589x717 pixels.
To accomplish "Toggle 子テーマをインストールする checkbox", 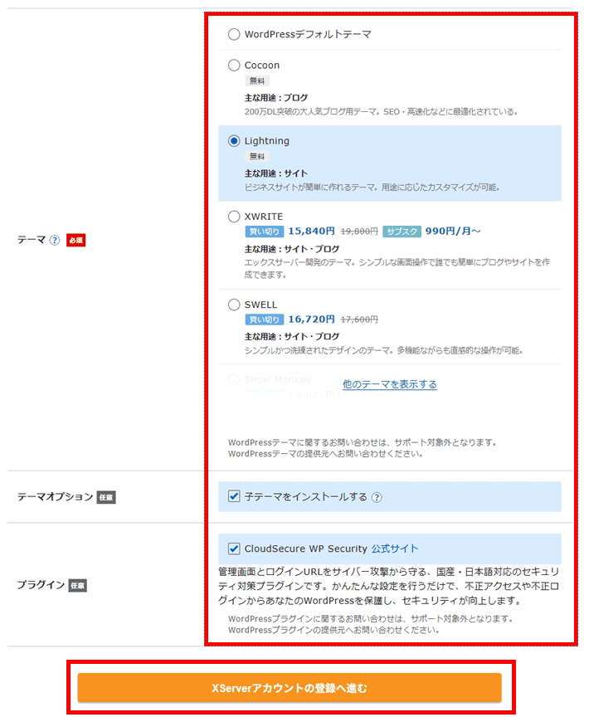I will [234, 496].
